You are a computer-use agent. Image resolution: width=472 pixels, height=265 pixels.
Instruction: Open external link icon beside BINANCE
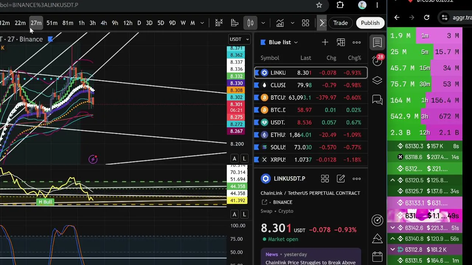point(264,202)
